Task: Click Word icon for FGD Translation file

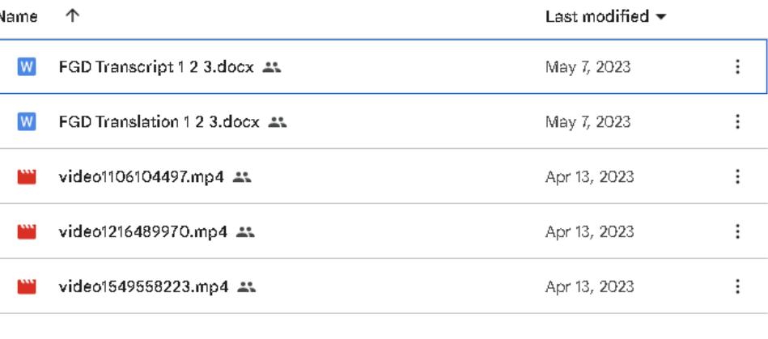Action: tap(27, 122)
